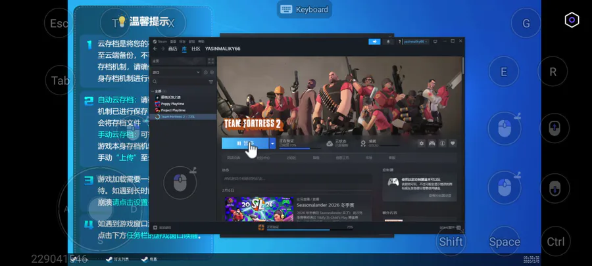
Task: Click the recent activity clock icon
Action: (x=206, y=72)
